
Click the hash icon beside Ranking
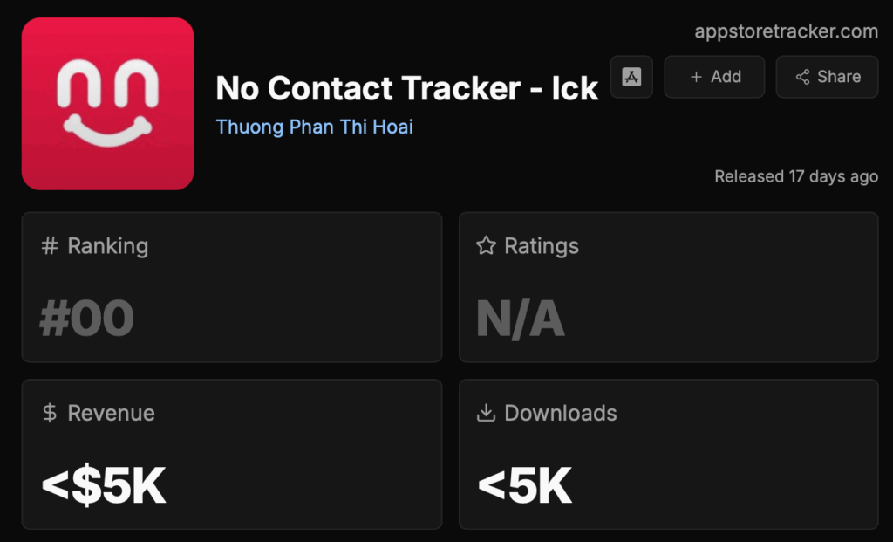pyautogui.click(x=50, y=246)
